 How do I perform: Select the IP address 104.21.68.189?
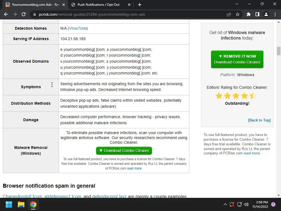tap(73, 39)
